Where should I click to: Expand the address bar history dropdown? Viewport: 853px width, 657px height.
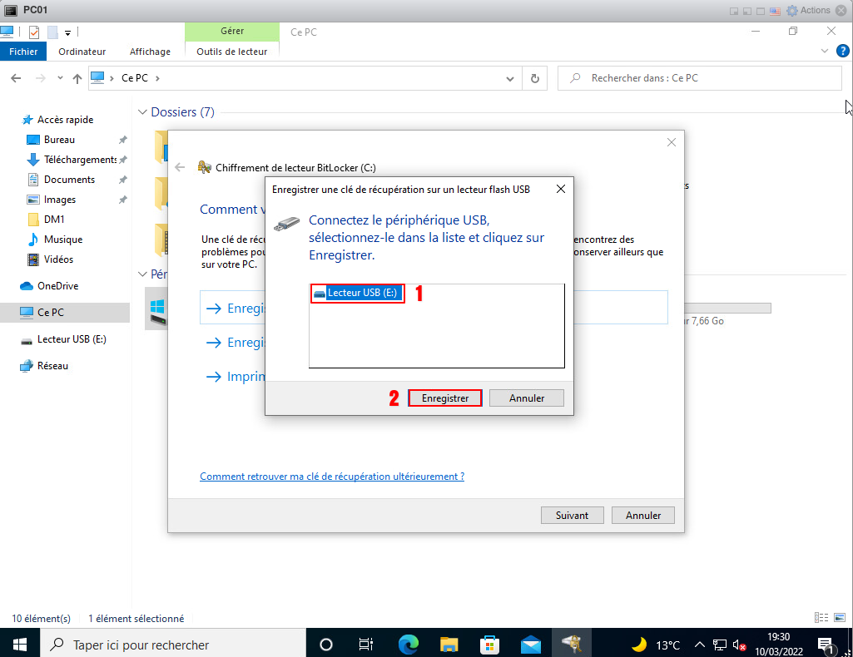[511, 78]
